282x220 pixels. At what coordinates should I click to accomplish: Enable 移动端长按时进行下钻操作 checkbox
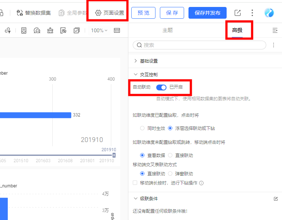[135, 183]
